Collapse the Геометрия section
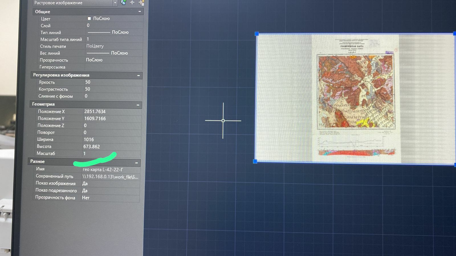The width and height of the screenshot is (456, 256). [x=138, y=105]
